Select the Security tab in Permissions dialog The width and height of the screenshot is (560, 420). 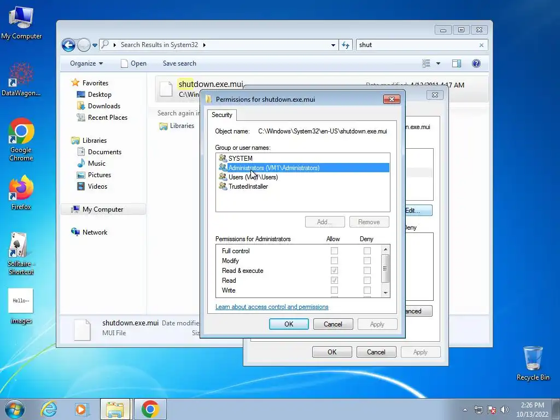(222, 115)
